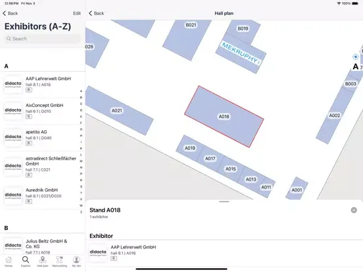Tap the battery indicator in status bar
The height and width of the screenshot is (272, 363).
point(355,3)
